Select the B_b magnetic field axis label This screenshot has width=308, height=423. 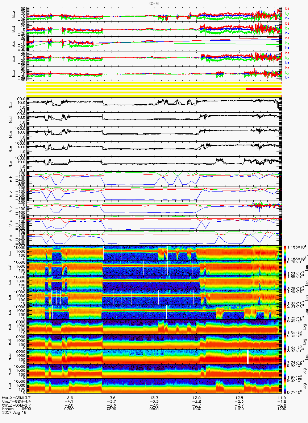(x=13, y=15)
